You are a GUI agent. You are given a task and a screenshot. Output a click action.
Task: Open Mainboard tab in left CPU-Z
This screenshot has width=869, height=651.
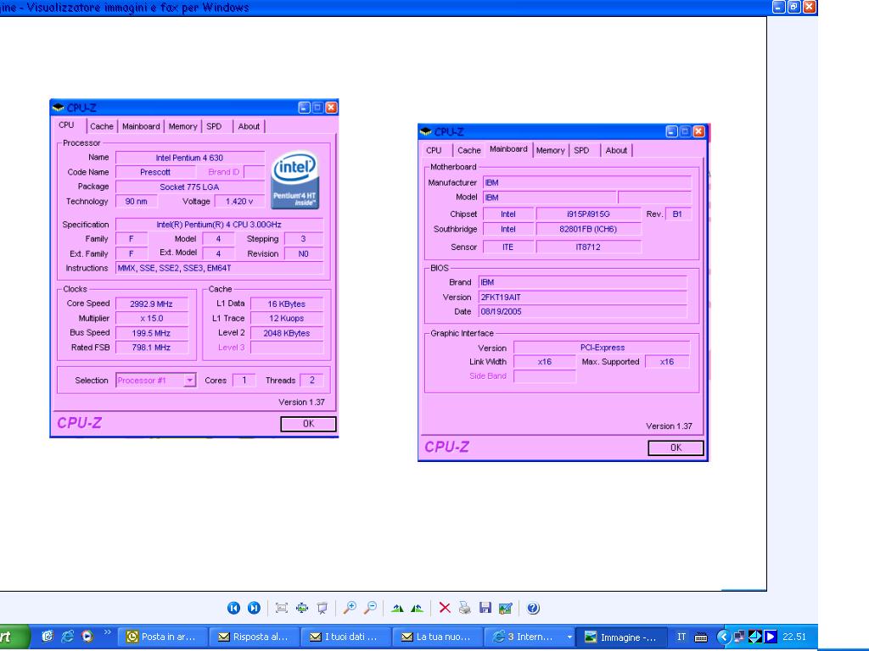tap(141, 126)
